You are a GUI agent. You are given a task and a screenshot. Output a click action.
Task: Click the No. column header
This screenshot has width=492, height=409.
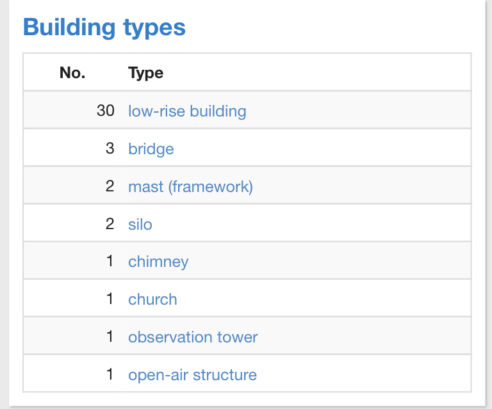72,73
